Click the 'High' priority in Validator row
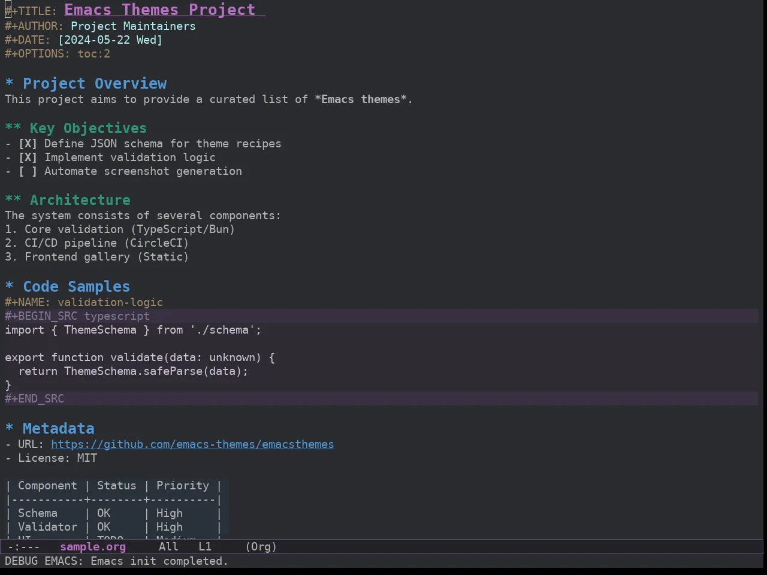This screenshot has height=575, width=767. coord(170,527)
